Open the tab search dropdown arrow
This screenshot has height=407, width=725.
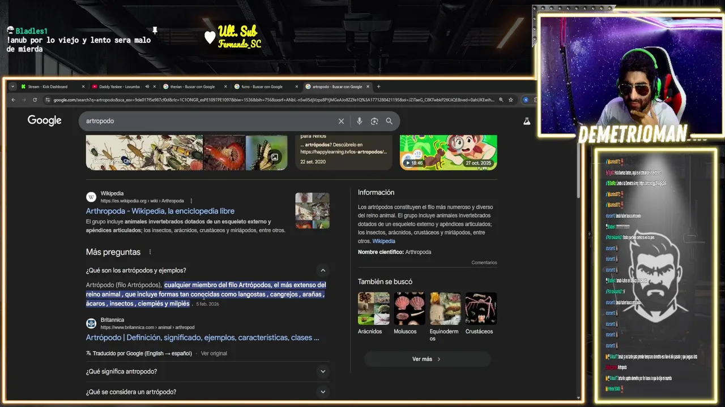tap(12, 86)
